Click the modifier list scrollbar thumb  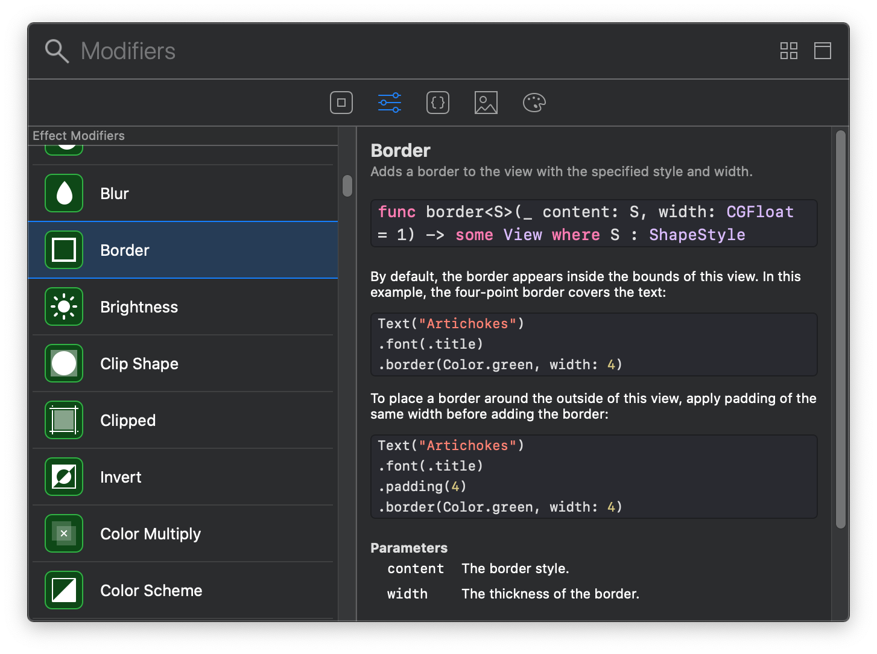[x=347, y=186]
